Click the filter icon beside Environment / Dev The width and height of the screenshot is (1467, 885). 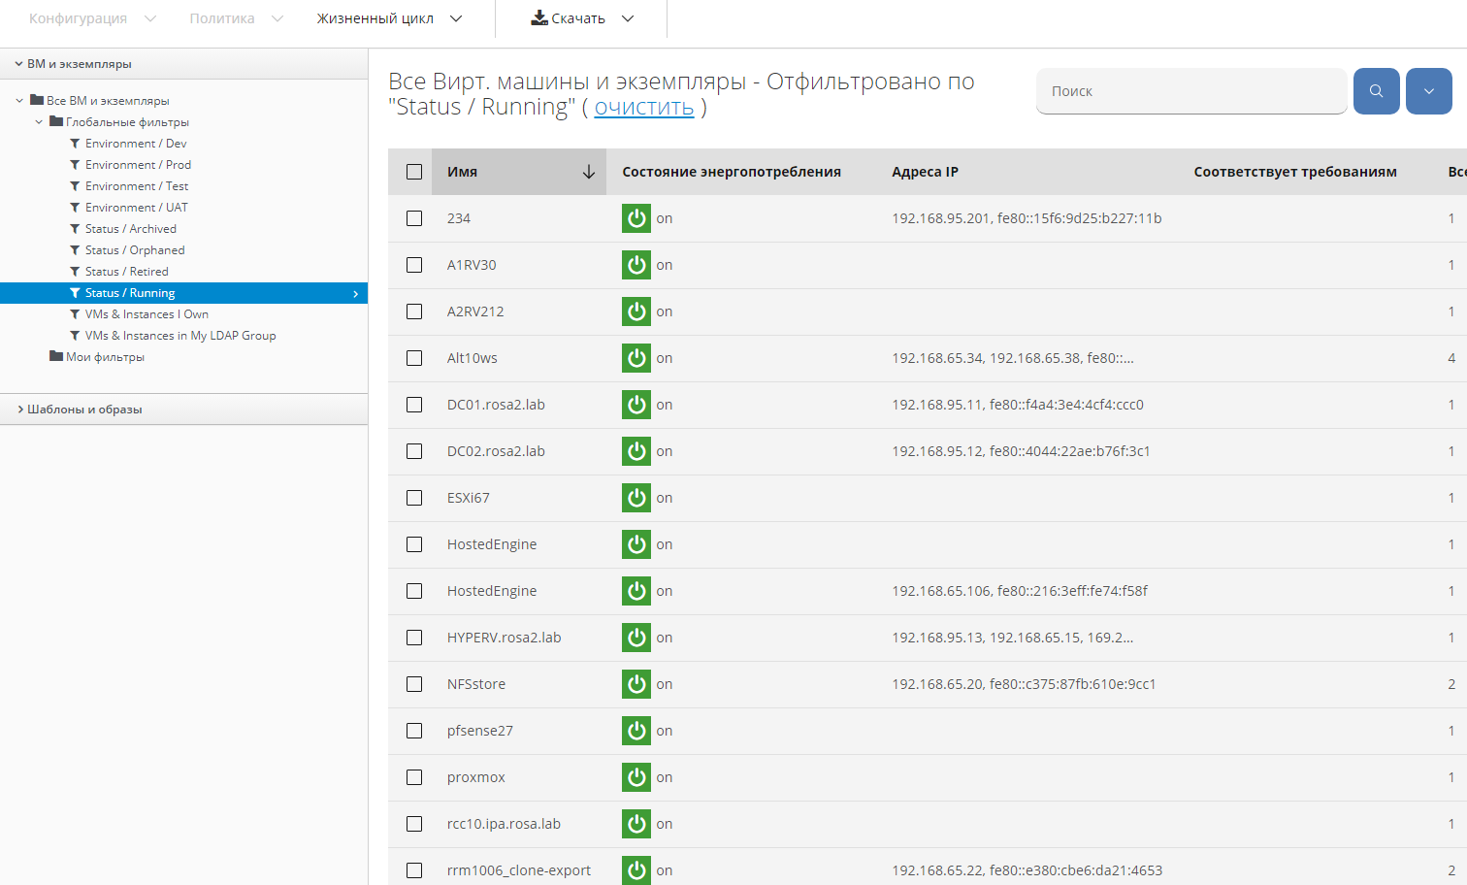tap(75, 144)
